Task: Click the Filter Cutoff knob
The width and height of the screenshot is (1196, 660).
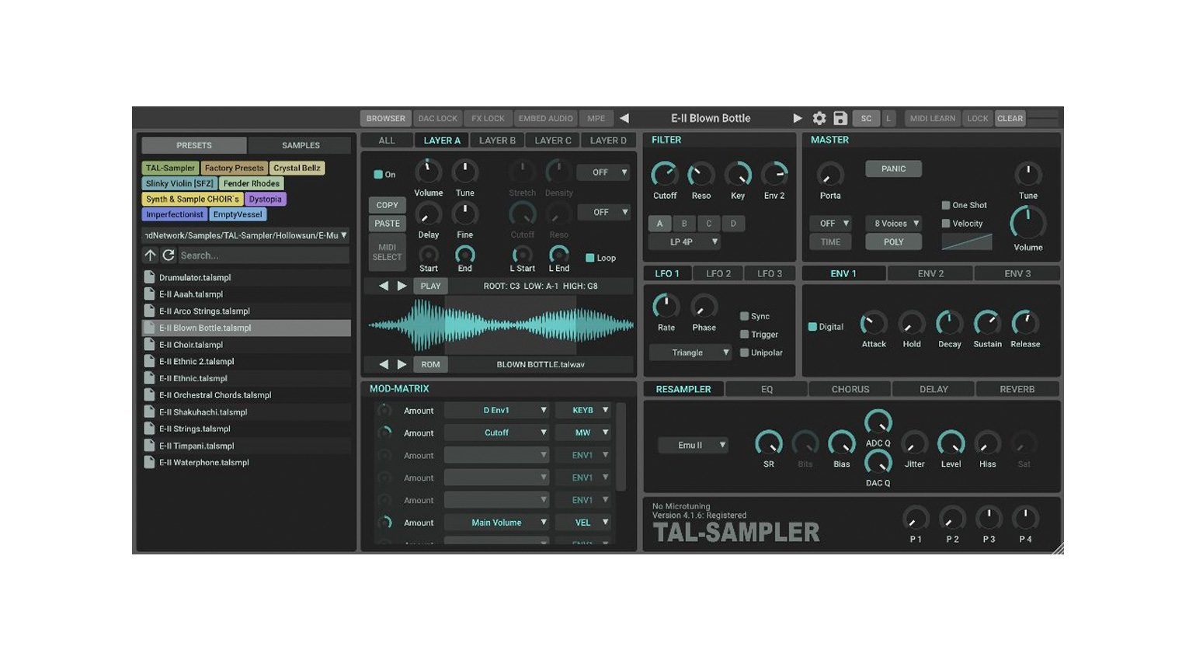Action: 664,174
